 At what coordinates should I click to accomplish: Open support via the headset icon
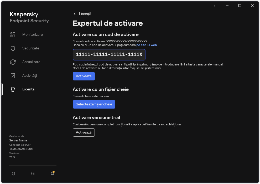(x=33, y=173)
